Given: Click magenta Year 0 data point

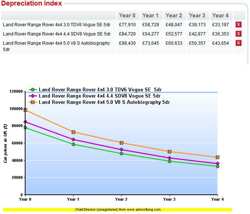Looking at the screenshot, I should (26, 122).
